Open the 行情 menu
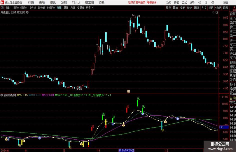 [x=31, y=2]
